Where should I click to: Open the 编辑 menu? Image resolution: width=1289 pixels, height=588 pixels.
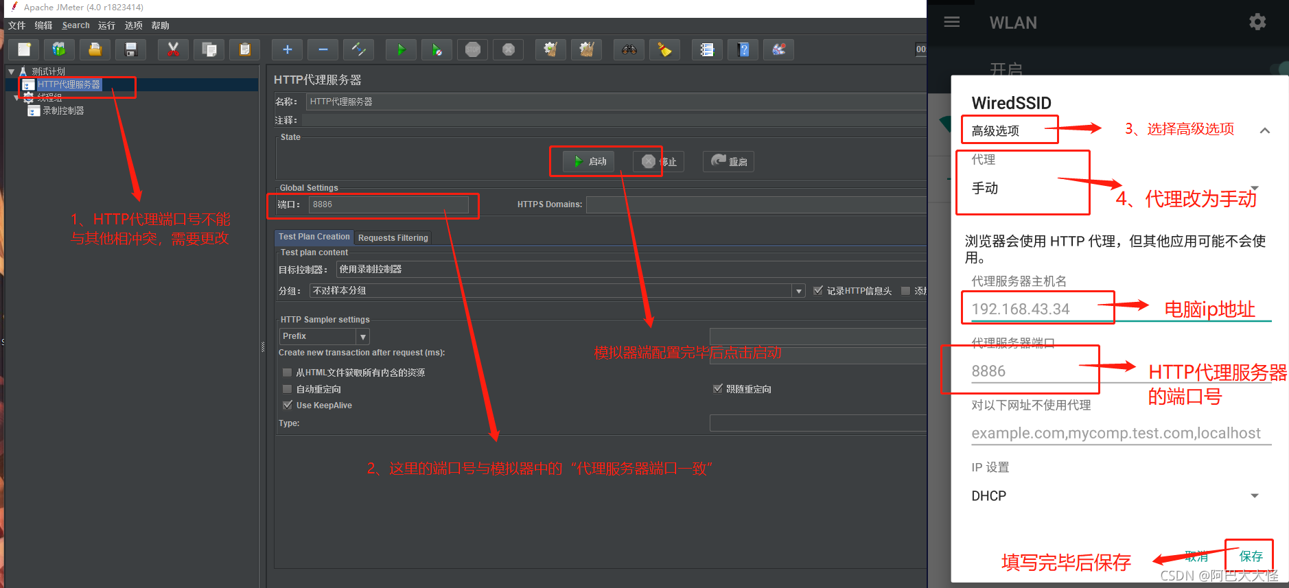(44, 25)
